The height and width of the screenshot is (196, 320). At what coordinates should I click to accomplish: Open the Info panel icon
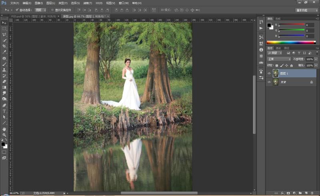pyautogui.click(x=261, y=50)
